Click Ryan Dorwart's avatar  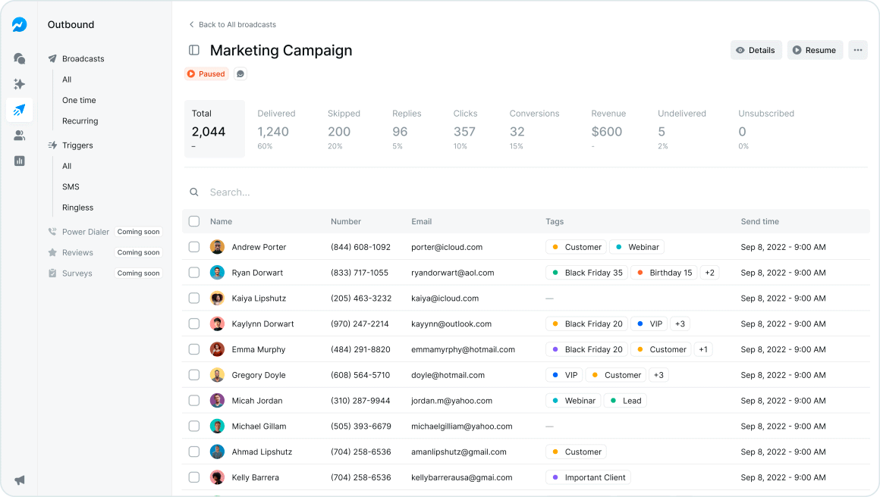[217, 272]
